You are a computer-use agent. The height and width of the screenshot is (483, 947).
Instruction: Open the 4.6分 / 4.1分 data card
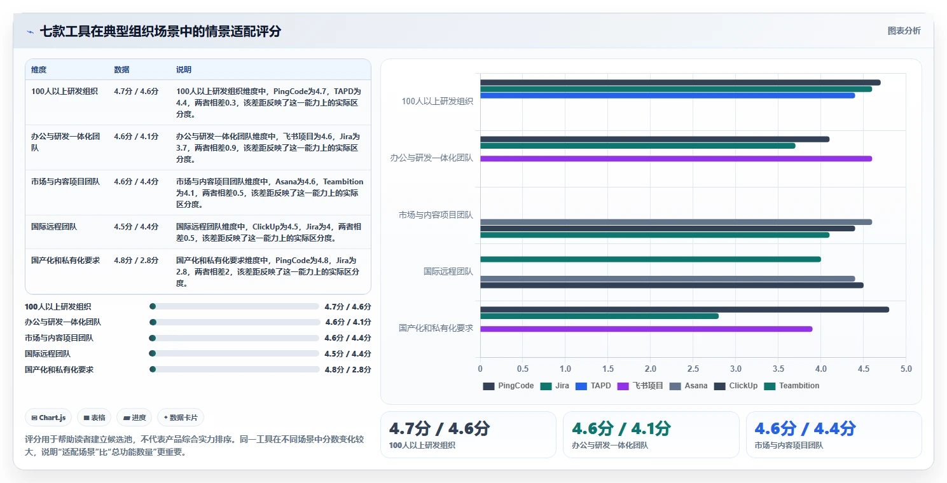tap(651, 435)
